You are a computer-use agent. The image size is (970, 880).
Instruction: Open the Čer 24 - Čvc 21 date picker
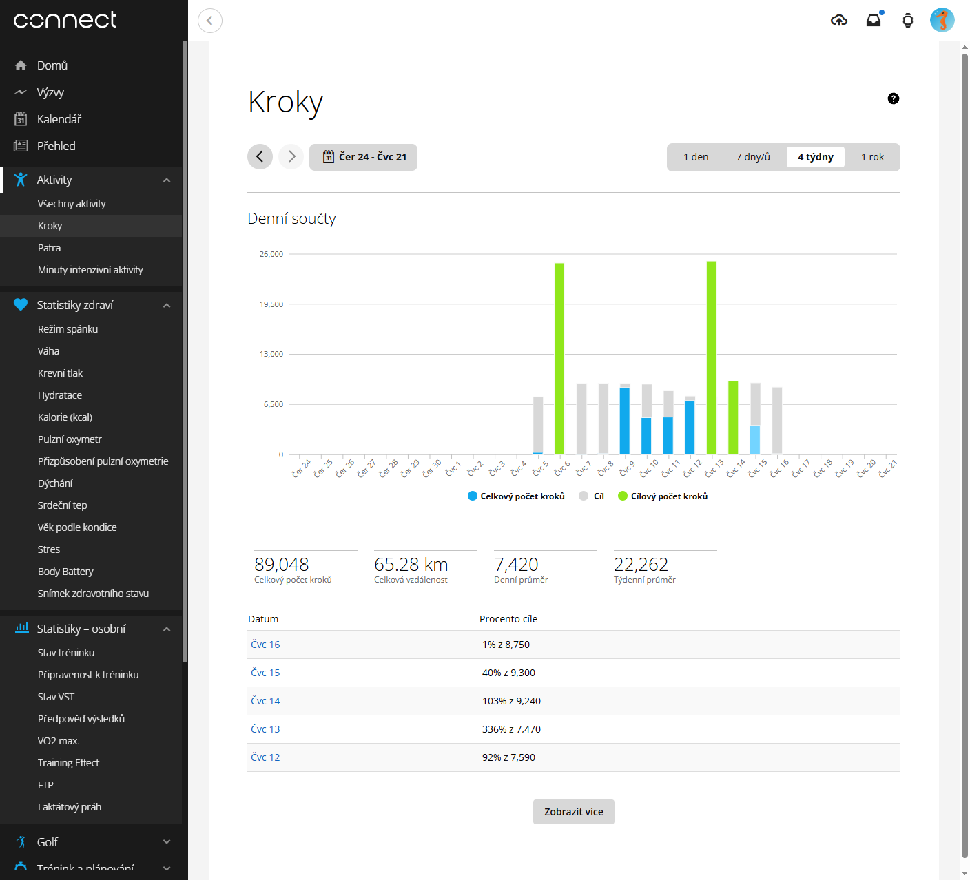click(364, 157)
